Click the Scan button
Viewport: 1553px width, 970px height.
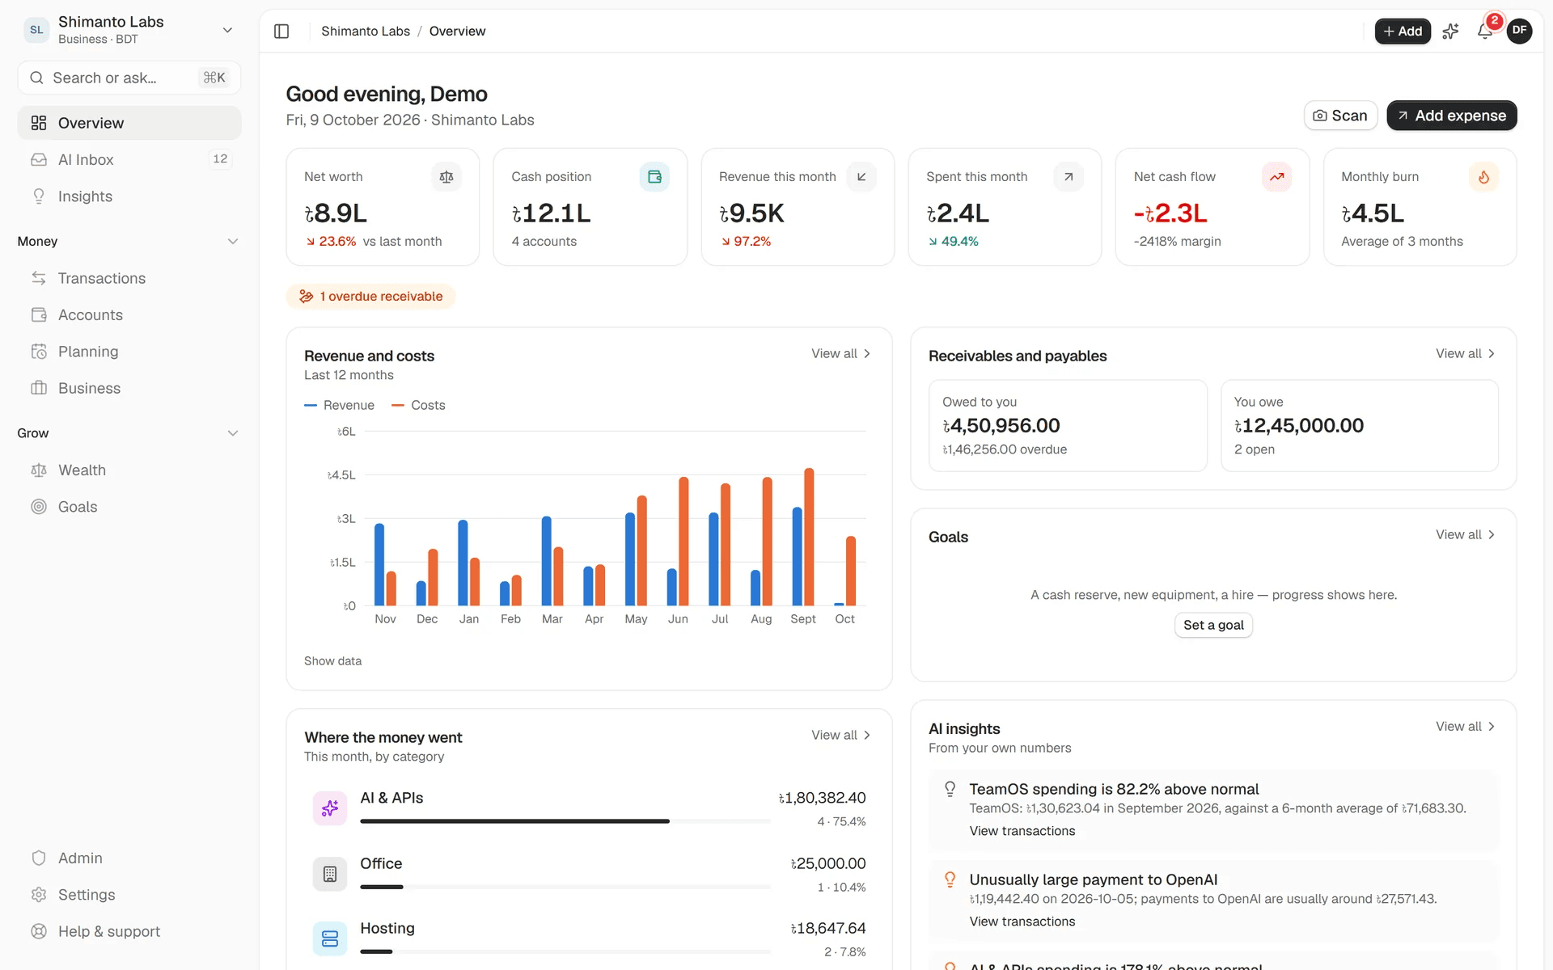[1340, 116]
